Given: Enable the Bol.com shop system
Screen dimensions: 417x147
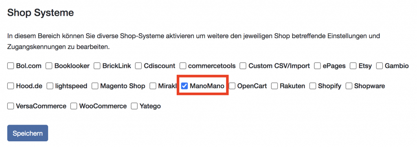Looking at the screenshot, I should click(11, 66).
